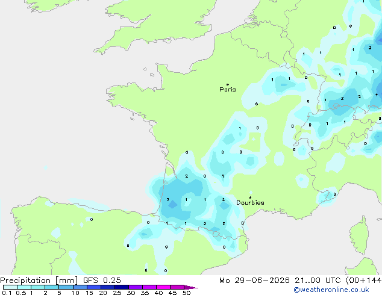Click the precipitation value '4' on the map

[x=377, y=95]
